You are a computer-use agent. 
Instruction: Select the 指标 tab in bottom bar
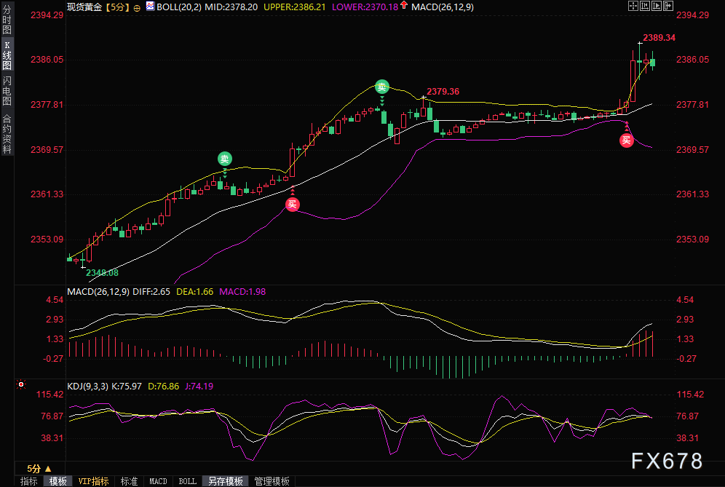(28, 481)
